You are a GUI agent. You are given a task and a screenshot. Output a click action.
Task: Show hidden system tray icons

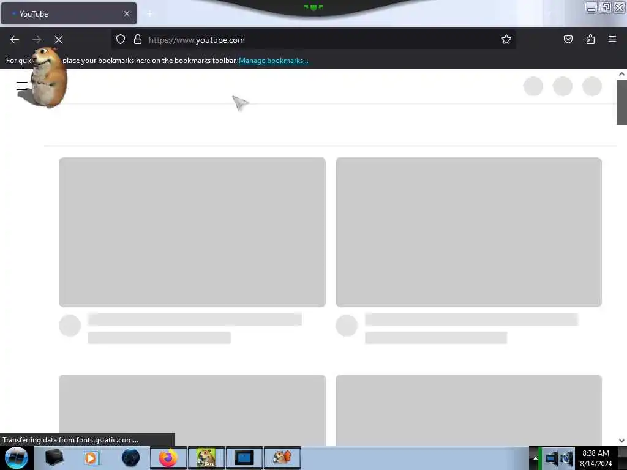pos(535,458)
